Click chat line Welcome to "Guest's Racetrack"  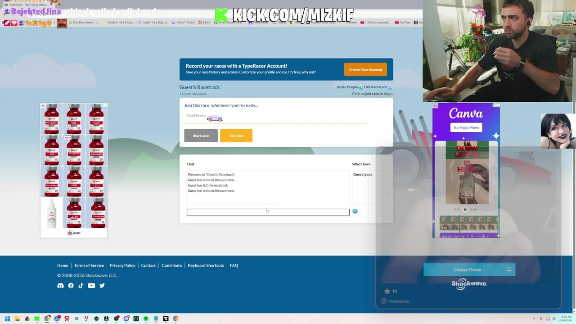point(211,175)
